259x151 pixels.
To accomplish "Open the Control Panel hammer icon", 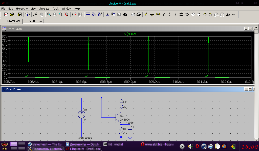I will point(27,14).
